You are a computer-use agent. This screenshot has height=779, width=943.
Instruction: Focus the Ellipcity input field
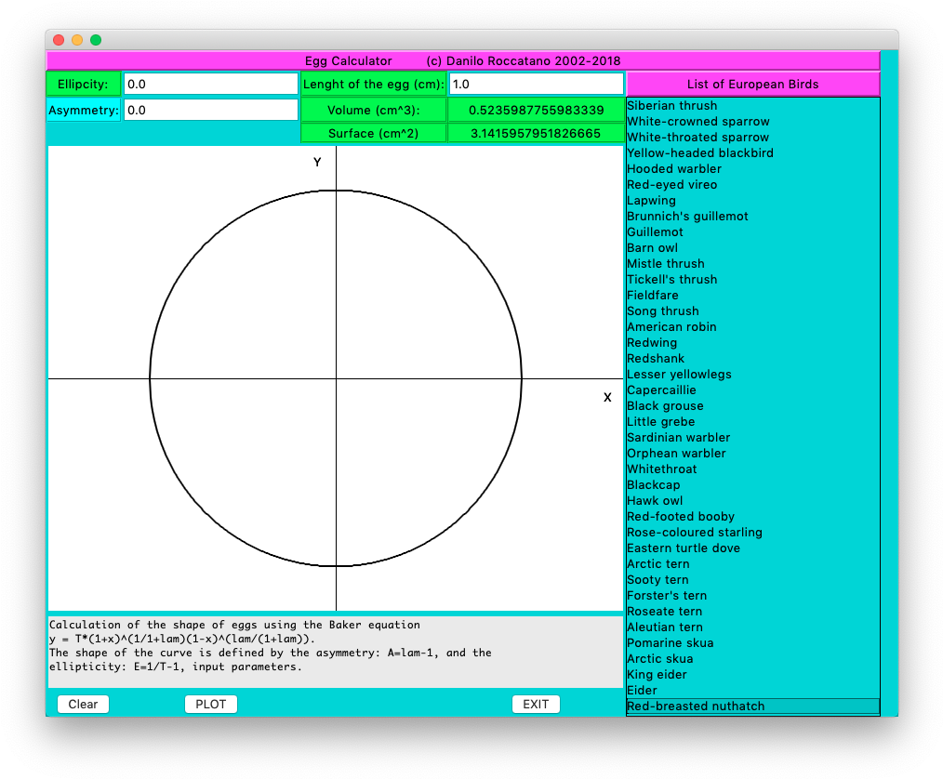[210, 84]
